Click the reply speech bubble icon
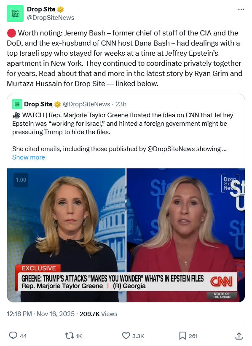This screenshot has width=252, height=346. [13, 335]
